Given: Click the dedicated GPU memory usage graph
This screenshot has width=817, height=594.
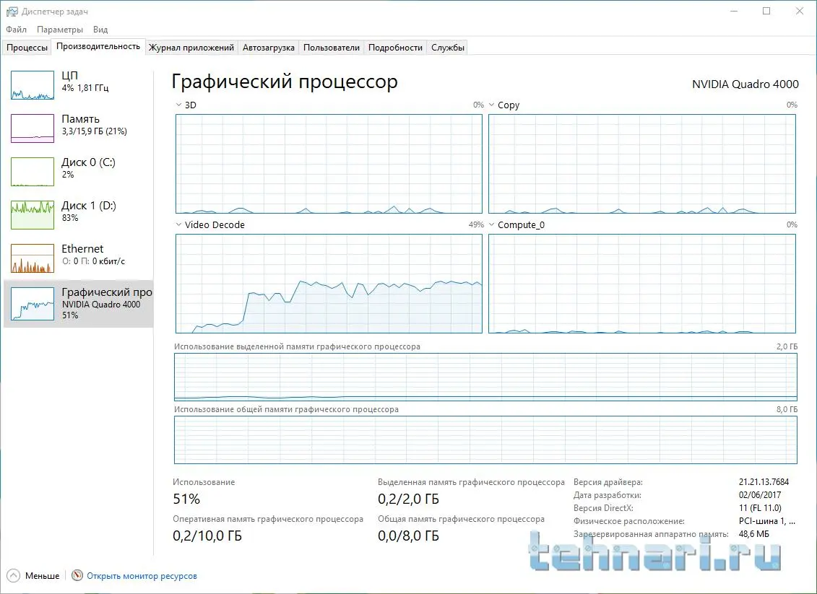Looking at the screenshot, I should coord(485,377).
